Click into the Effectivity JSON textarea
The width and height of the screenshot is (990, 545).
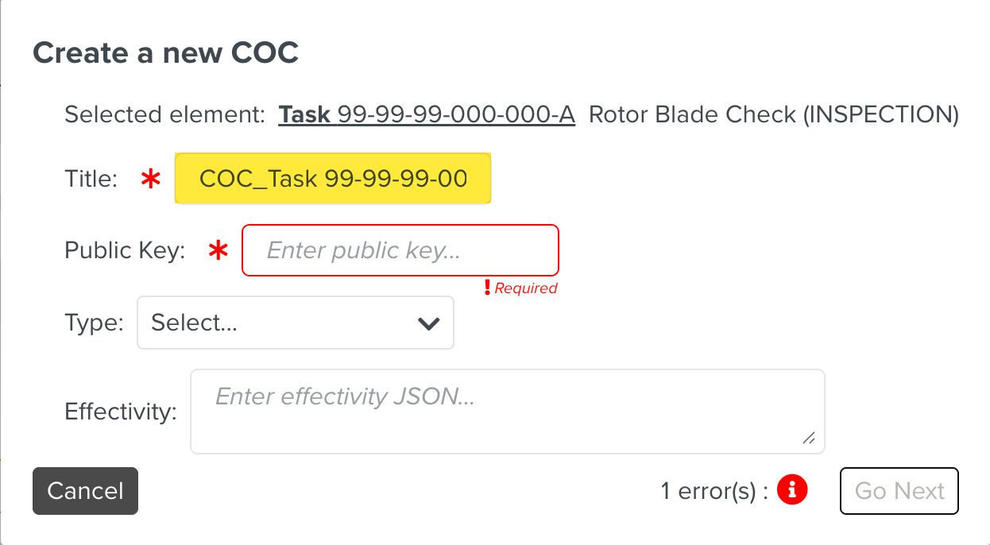(507, 411)
